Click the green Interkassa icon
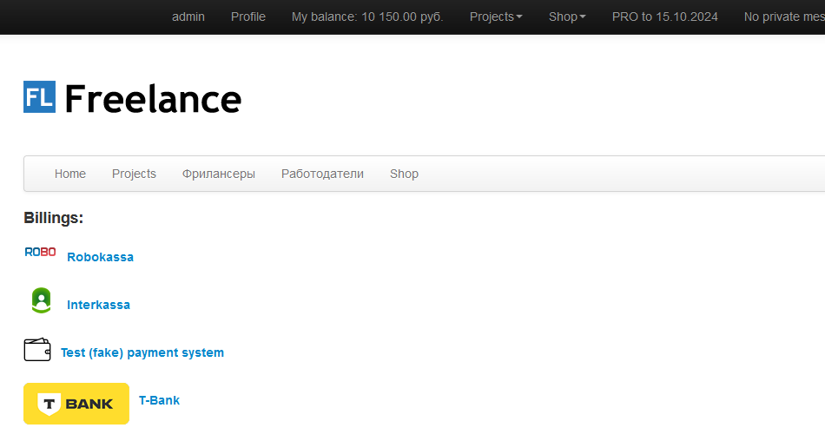The image size is (825, 441). [x=41, y=300]
